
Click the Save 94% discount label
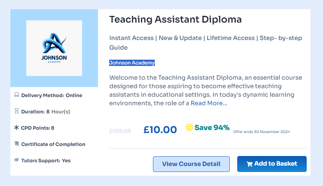[212, 128]
